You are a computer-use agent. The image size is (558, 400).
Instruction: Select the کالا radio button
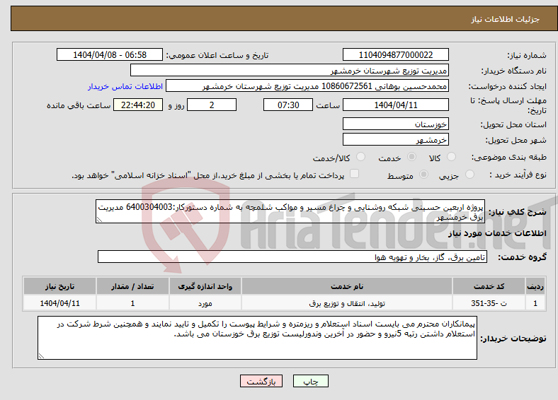(x=451, y=157)
